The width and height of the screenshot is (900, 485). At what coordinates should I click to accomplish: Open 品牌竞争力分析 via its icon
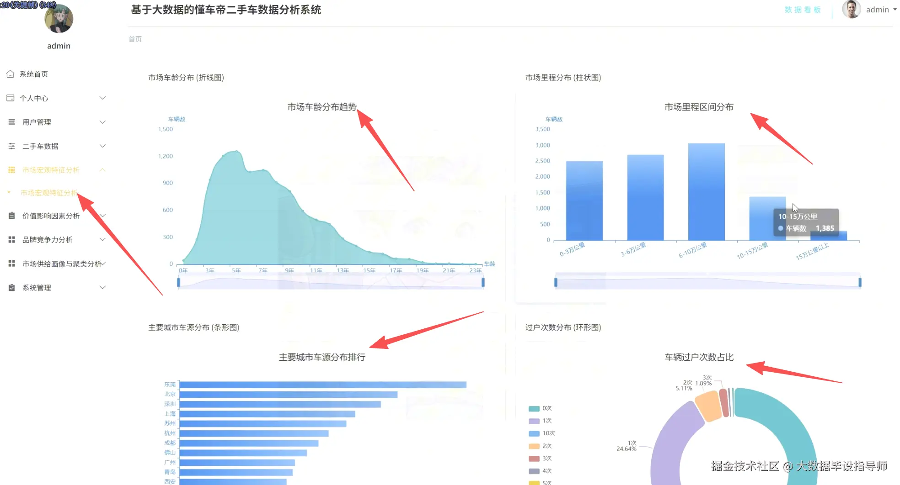[11, 239]
